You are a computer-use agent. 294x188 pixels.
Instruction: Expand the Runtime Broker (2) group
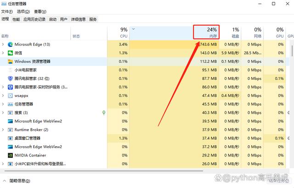[x=3, y=130]
